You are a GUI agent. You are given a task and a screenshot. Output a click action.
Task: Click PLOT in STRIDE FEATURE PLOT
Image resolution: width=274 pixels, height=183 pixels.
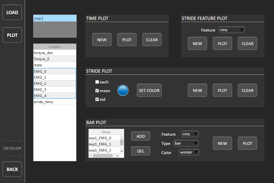[222, 44]
